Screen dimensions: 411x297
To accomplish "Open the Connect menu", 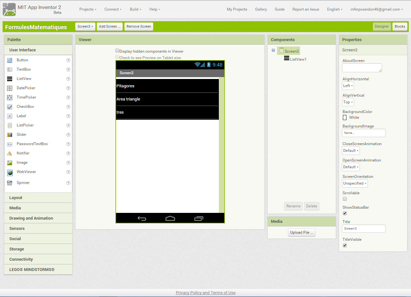I will tap(113, 9).
